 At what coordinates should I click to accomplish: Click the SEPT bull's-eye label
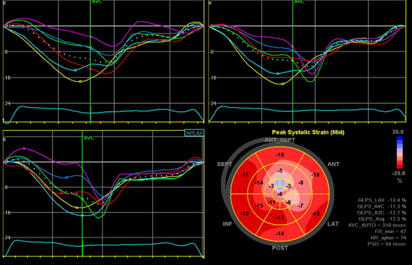click(224, 164)
